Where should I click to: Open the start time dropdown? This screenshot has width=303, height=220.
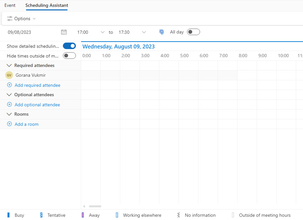103,32
